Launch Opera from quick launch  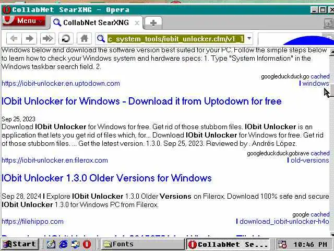tap(87, 244)
